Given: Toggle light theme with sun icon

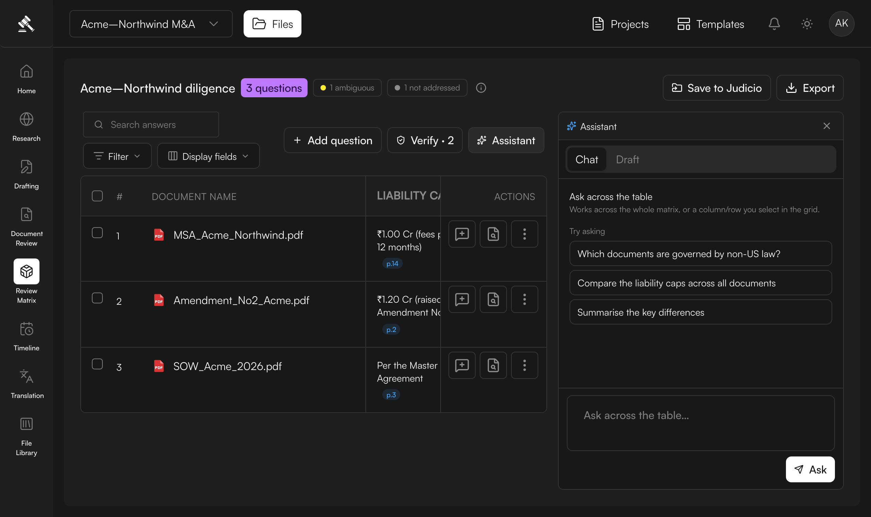Looking at the screenshot, I should click(x=807, y=24).
